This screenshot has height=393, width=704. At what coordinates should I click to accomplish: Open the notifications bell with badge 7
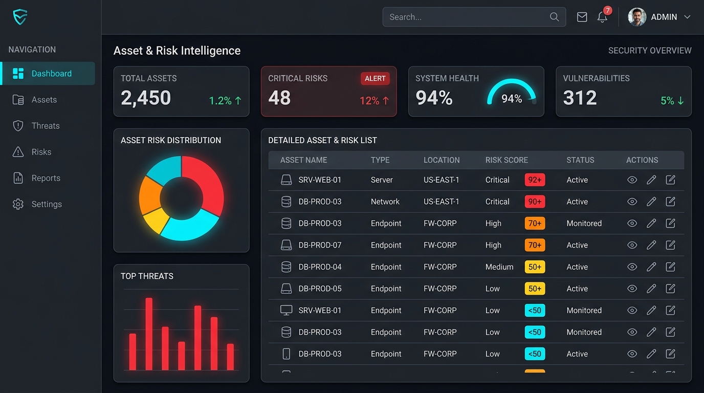603,16
